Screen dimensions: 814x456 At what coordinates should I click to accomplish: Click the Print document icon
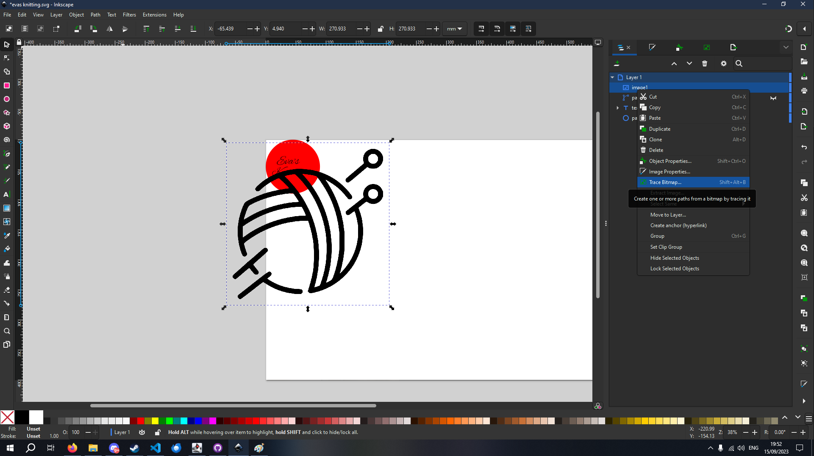804,91
